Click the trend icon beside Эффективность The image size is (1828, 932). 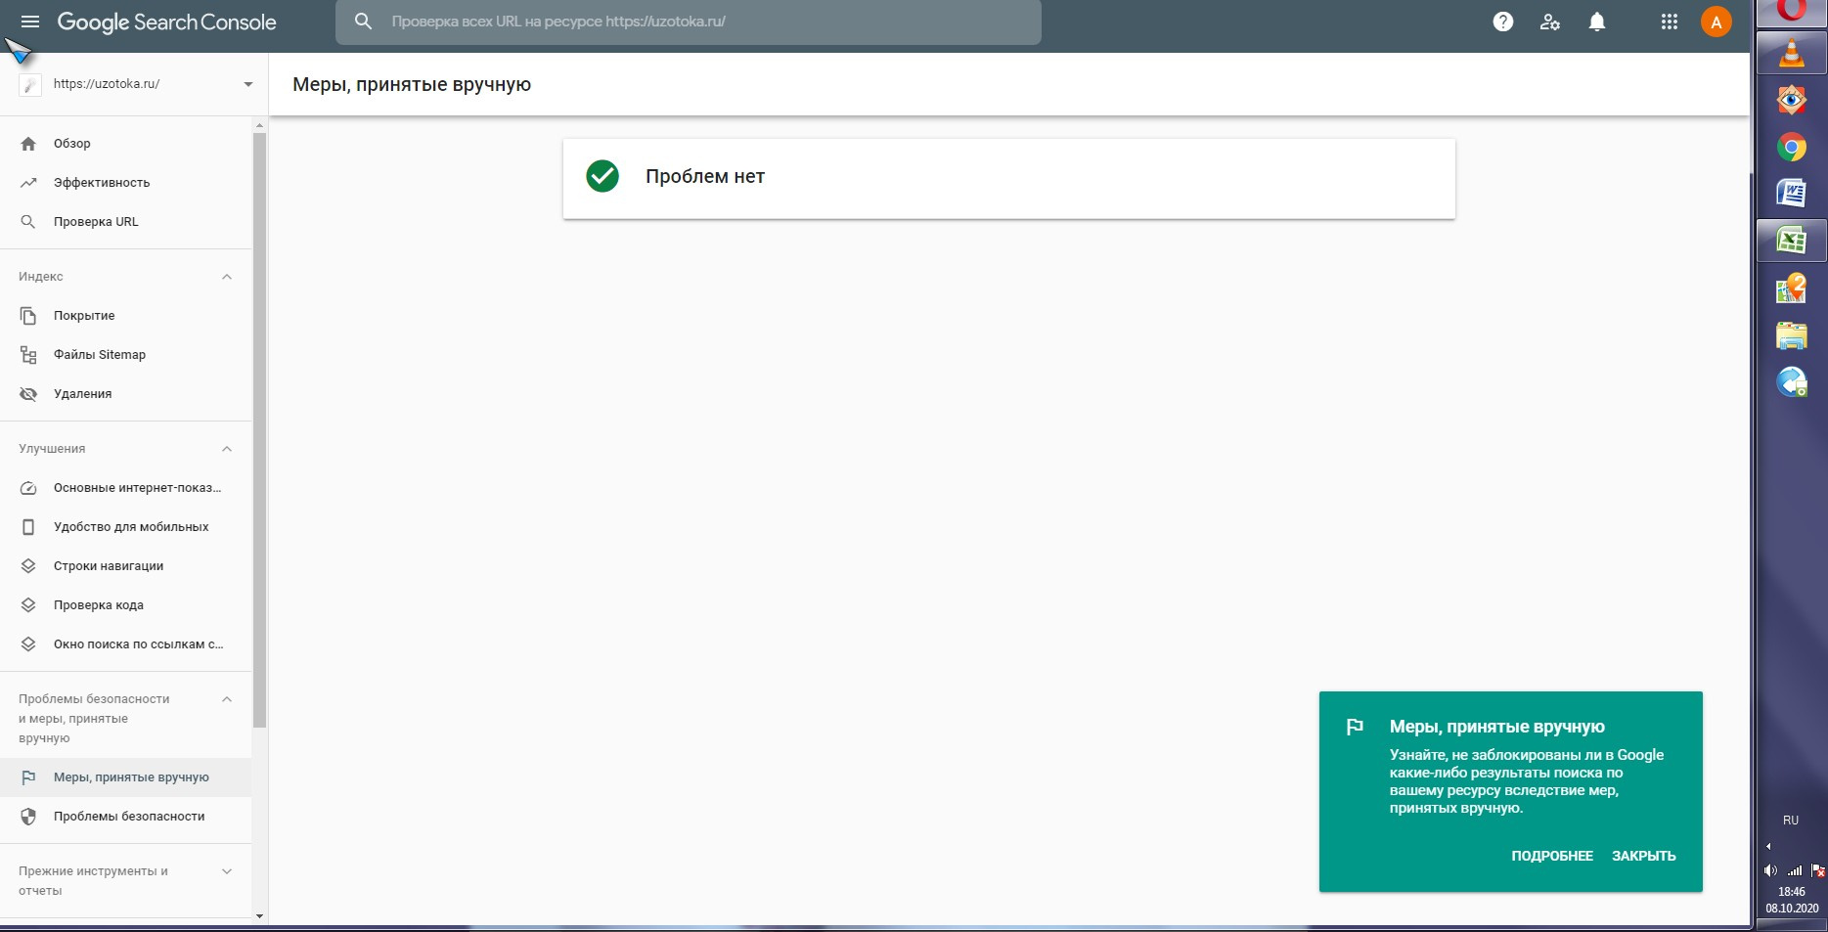[28, 183]
